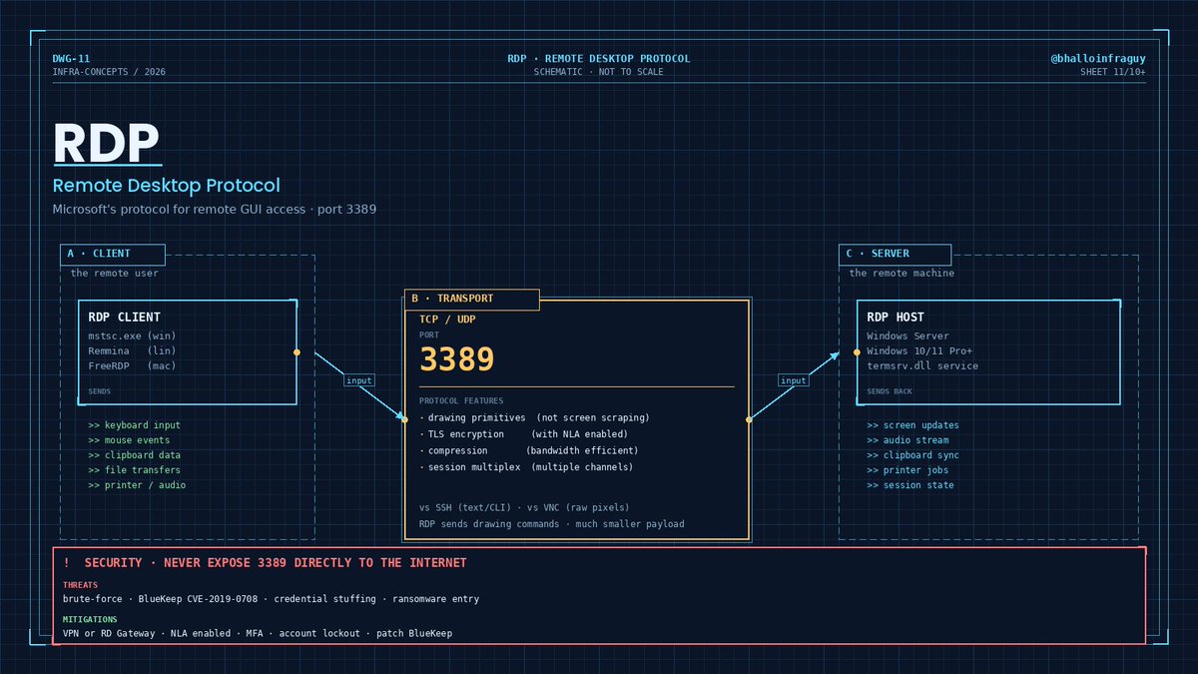
Task: Click the keyboard input list item
Action: click(x=134, y=425)
